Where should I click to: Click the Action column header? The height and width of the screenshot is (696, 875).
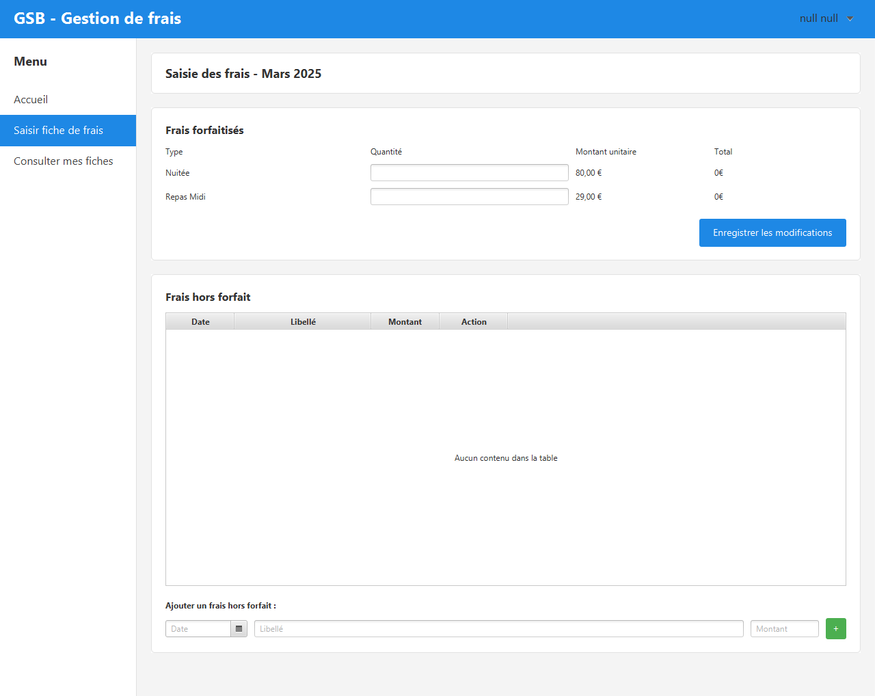(x=474, y=322)
